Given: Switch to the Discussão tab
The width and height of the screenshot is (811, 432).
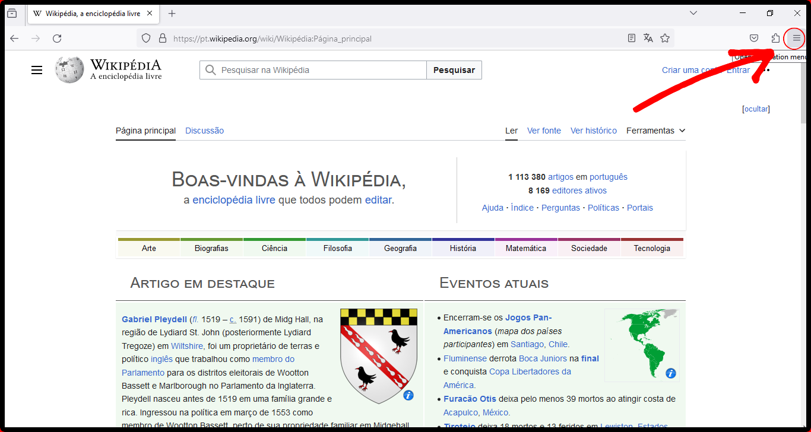Looking at the screenshot, I should click(204, 131).
